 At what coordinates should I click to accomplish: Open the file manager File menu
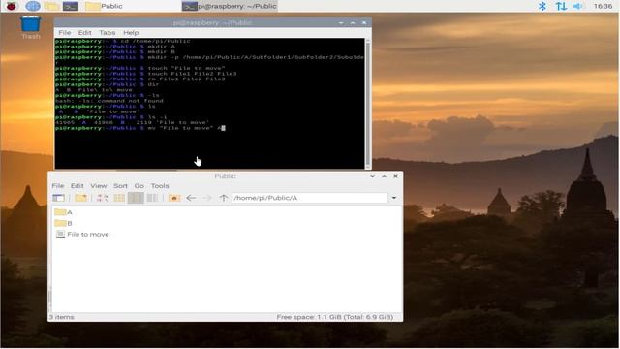[x=58, y=185]
